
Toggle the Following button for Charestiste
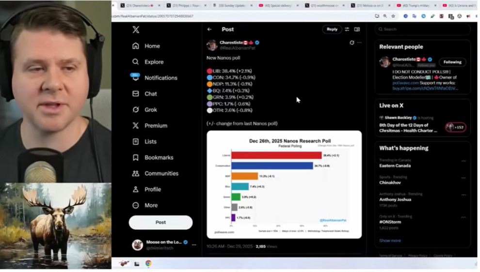point(452,62)
